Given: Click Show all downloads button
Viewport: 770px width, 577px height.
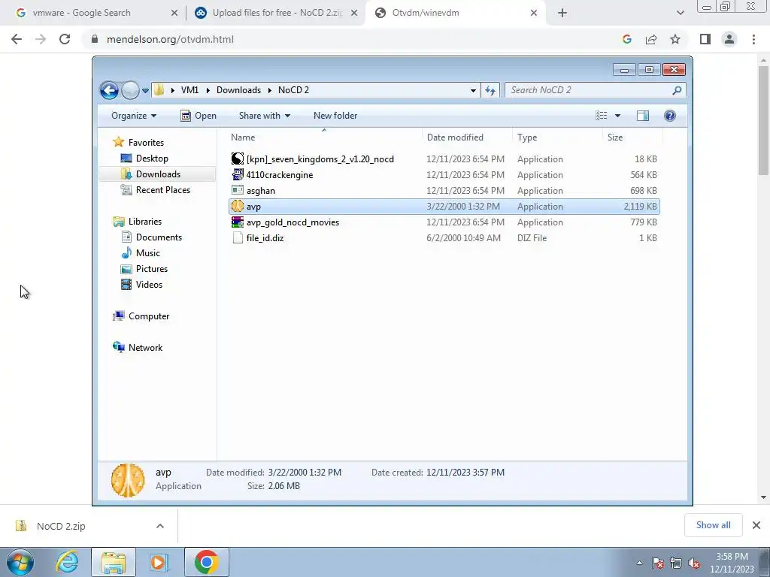Looking at the screenshot, I should coord(713,525).
